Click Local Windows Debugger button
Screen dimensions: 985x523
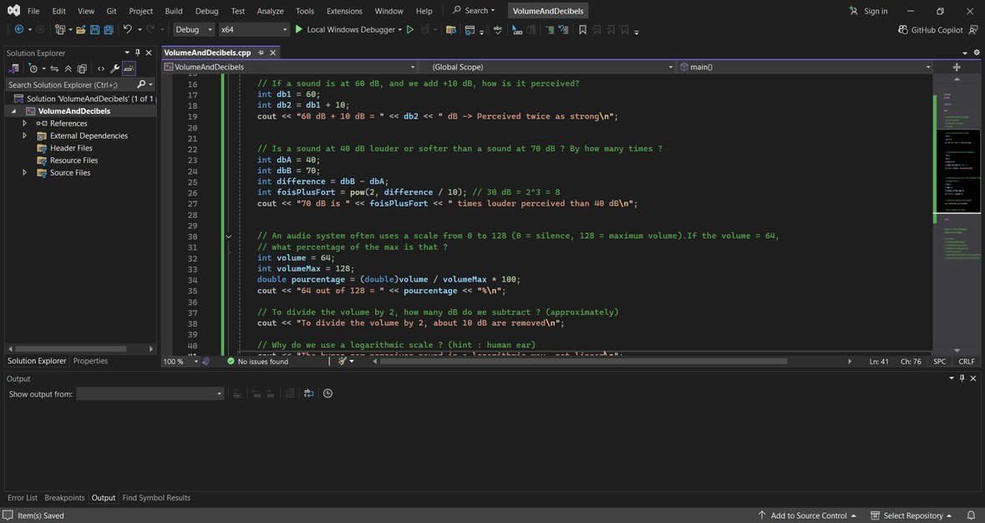(348, 29)
